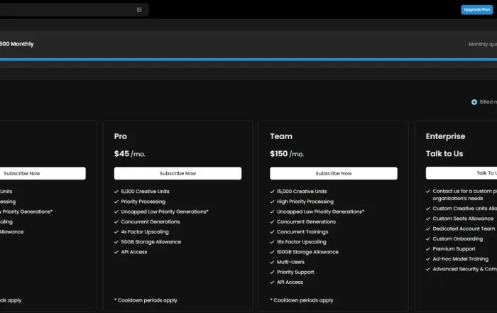Click the monthly quota progress bar
The image size is (497, 313).
point(248,59)
